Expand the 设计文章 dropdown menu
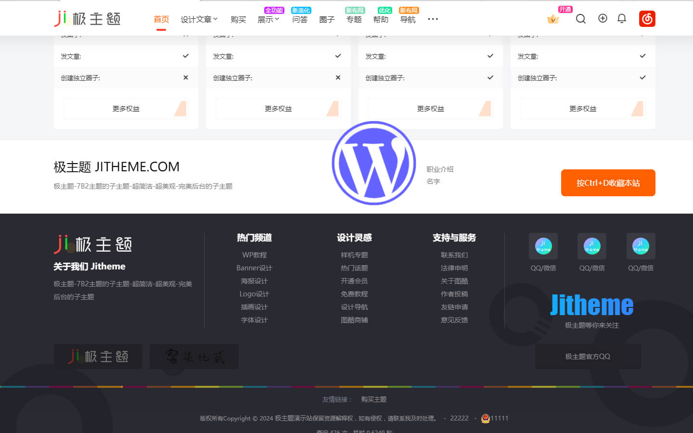Screen dimensions: 693x433 click(x=199, y=19)
